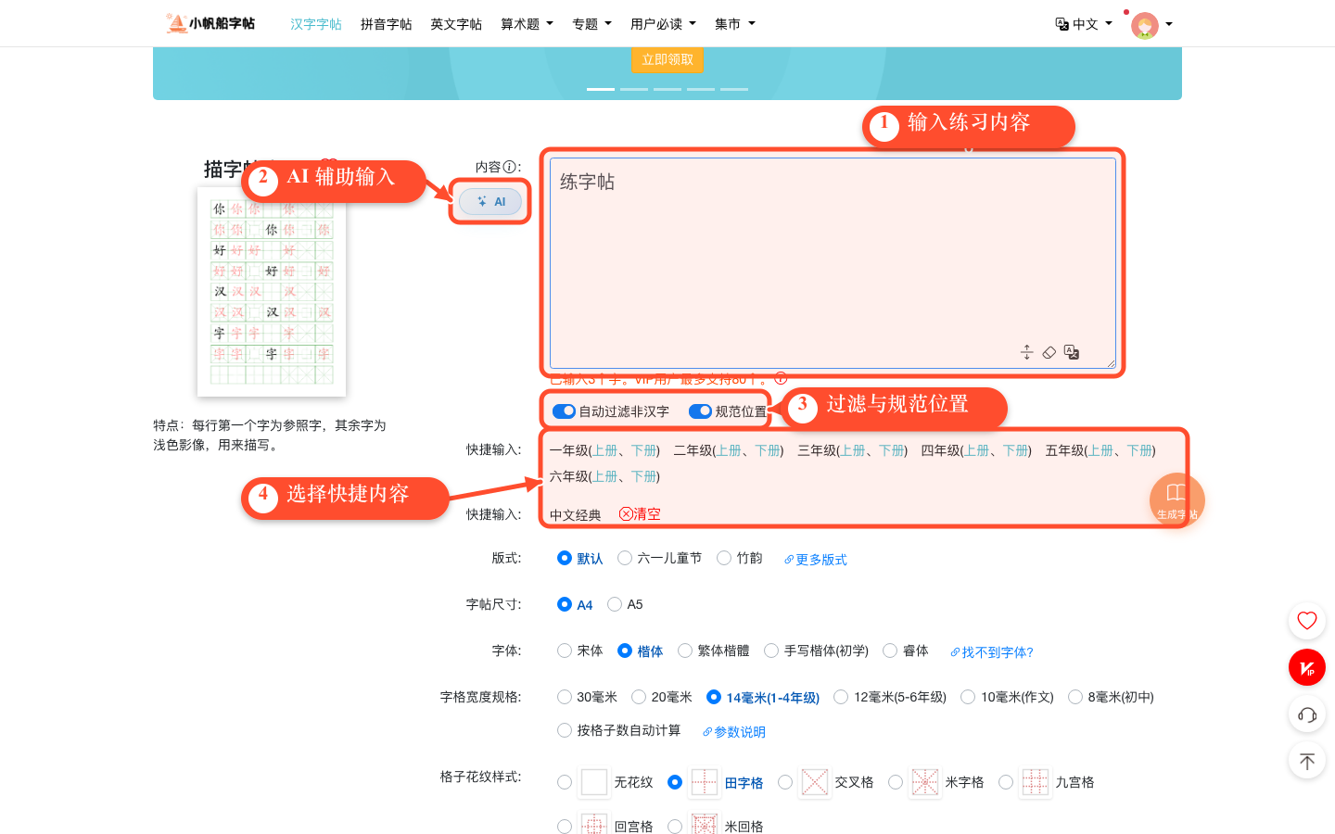This screenshot has width=1335, height=834.
Task: Click the 米回格 grid pattern icon
Action: click(x=704, y=825)
